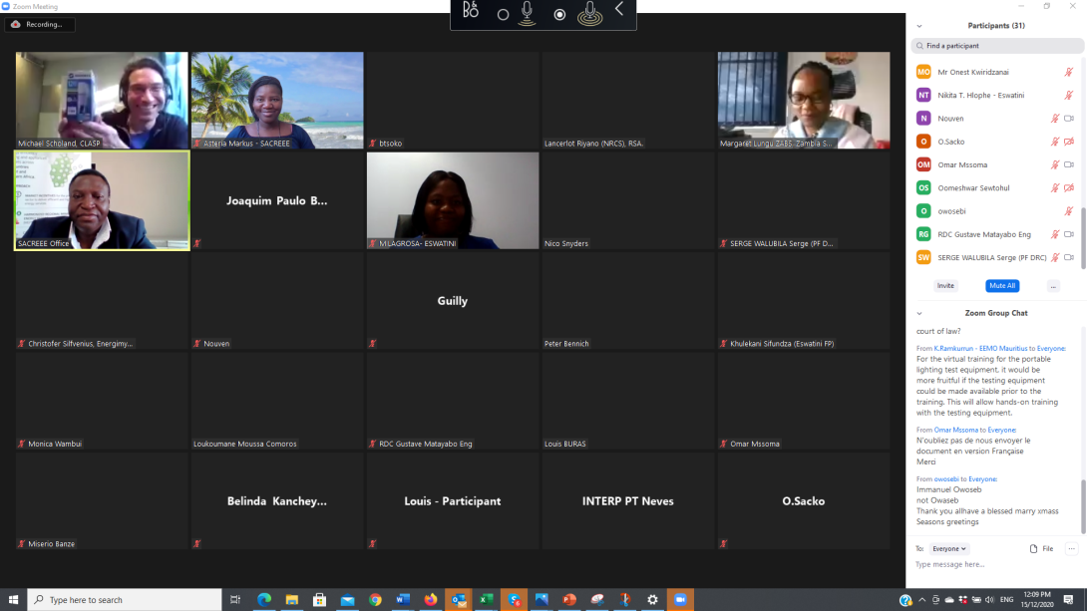Click the ENG input language indicator
This screenshot has width=1087, height=611.
1006,600
